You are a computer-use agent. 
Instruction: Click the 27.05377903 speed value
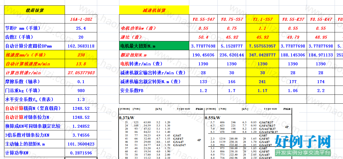[81, 73]
